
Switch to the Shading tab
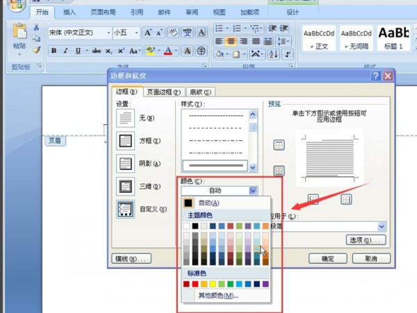[x=201, y=92]
